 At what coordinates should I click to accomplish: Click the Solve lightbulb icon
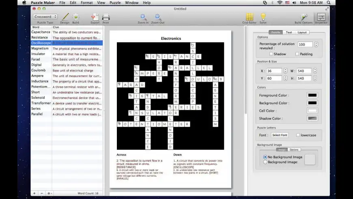click(x=263, y=17)
